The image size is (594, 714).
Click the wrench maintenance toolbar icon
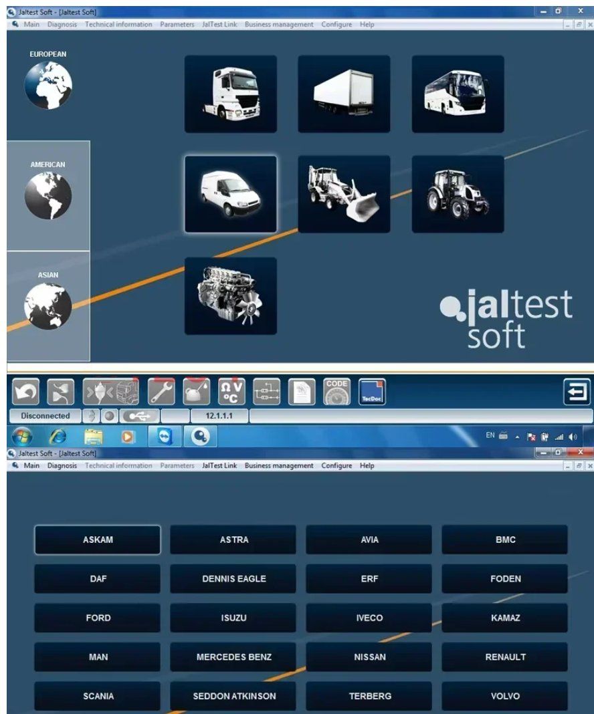click(161, 392)
